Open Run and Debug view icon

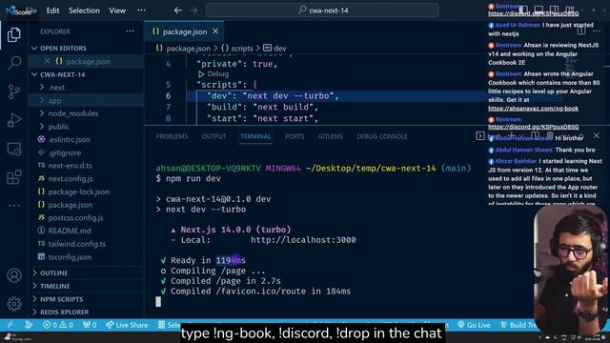click(14, 120)
